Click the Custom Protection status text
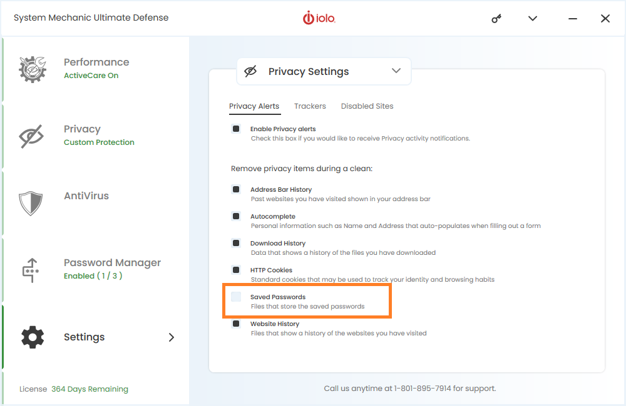 [99, 142]
